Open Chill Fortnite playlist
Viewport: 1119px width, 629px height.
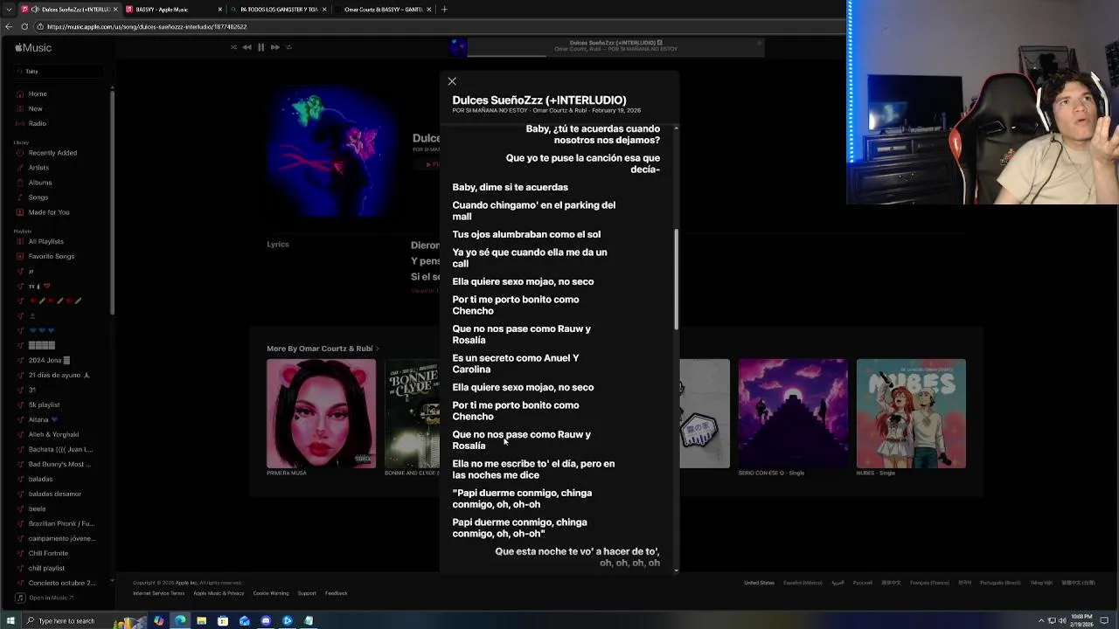tap(48, 553)
